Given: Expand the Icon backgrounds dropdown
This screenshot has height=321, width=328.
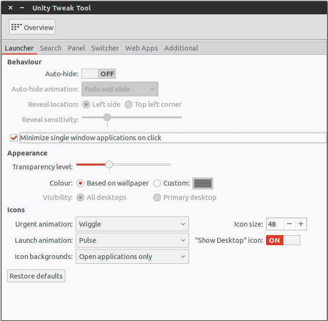Looking at the screenshot, I should coord(132,257).
